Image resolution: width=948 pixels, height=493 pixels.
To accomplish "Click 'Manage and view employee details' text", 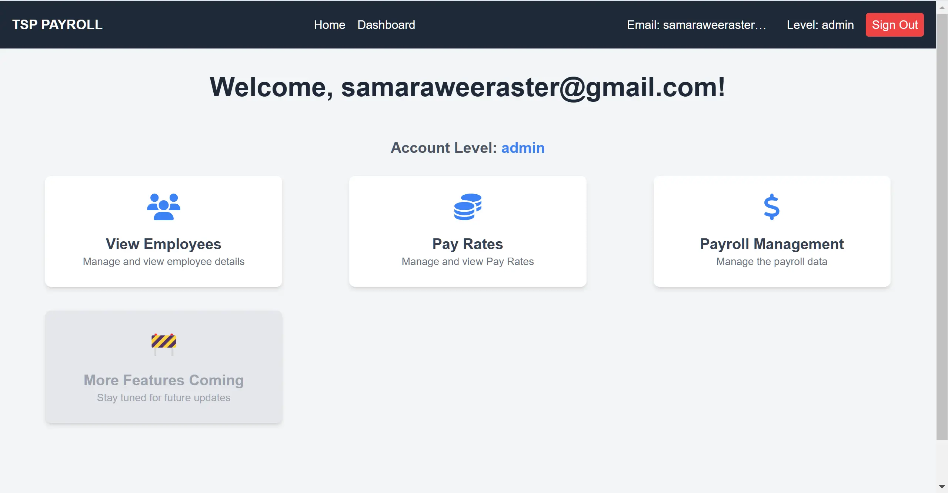I will tap(163, 262).
